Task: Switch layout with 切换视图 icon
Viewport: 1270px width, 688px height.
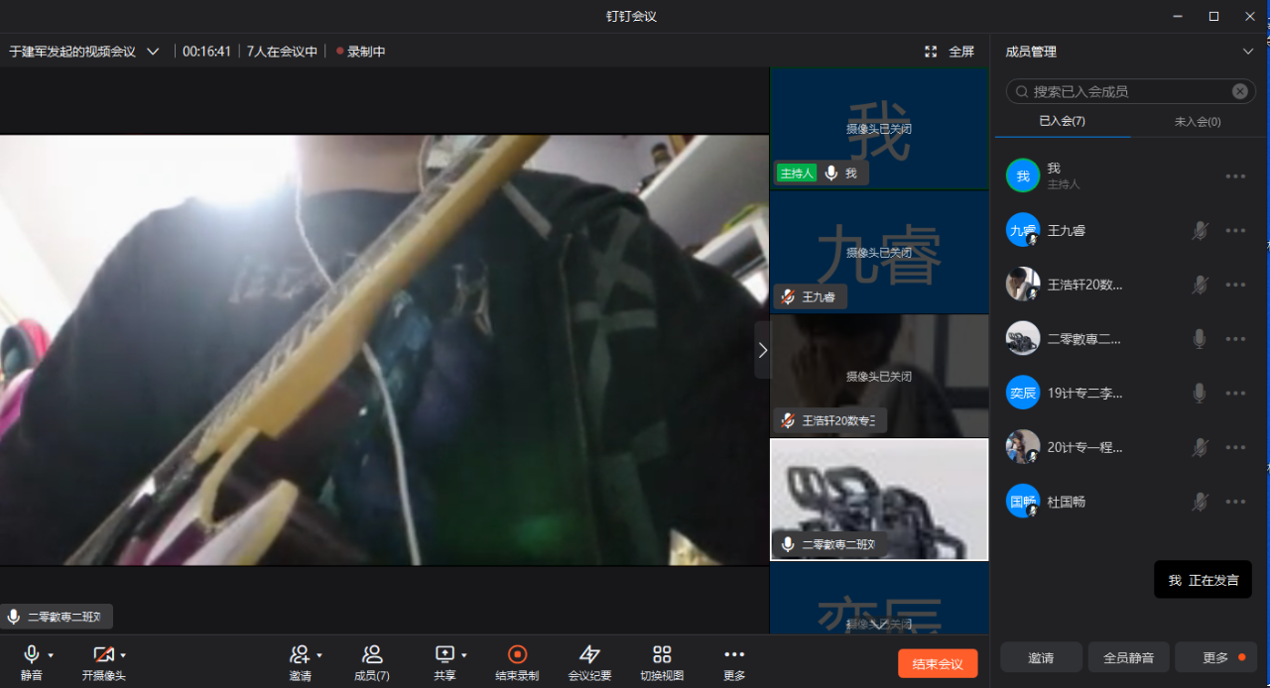Action: click(662, 662)
